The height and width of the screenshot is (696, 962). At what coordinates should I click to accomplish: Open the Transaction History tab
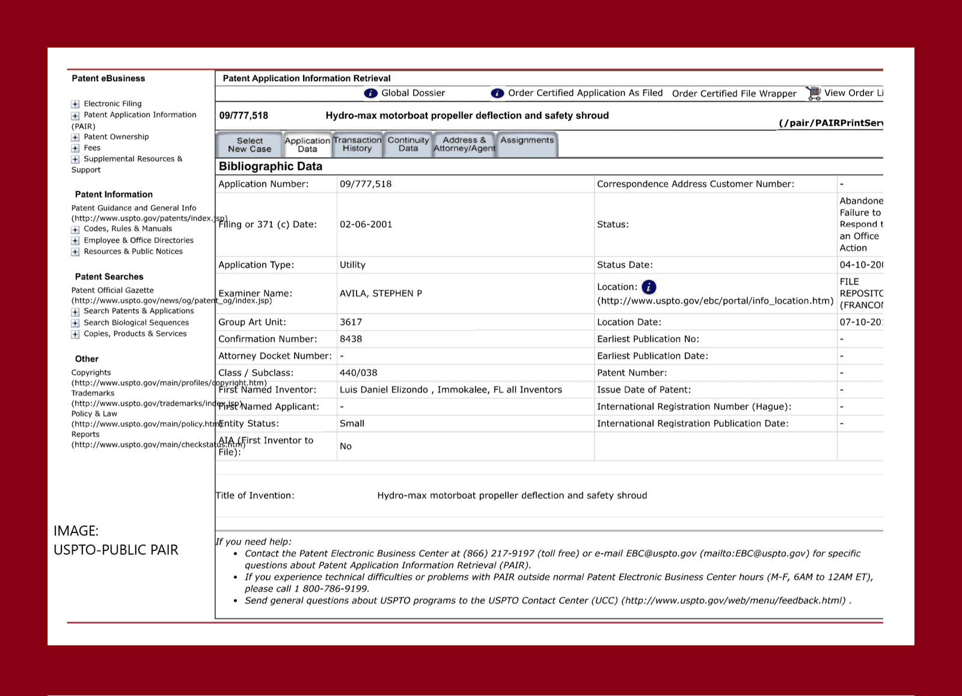pyautogui.click(x=357, y=144)
